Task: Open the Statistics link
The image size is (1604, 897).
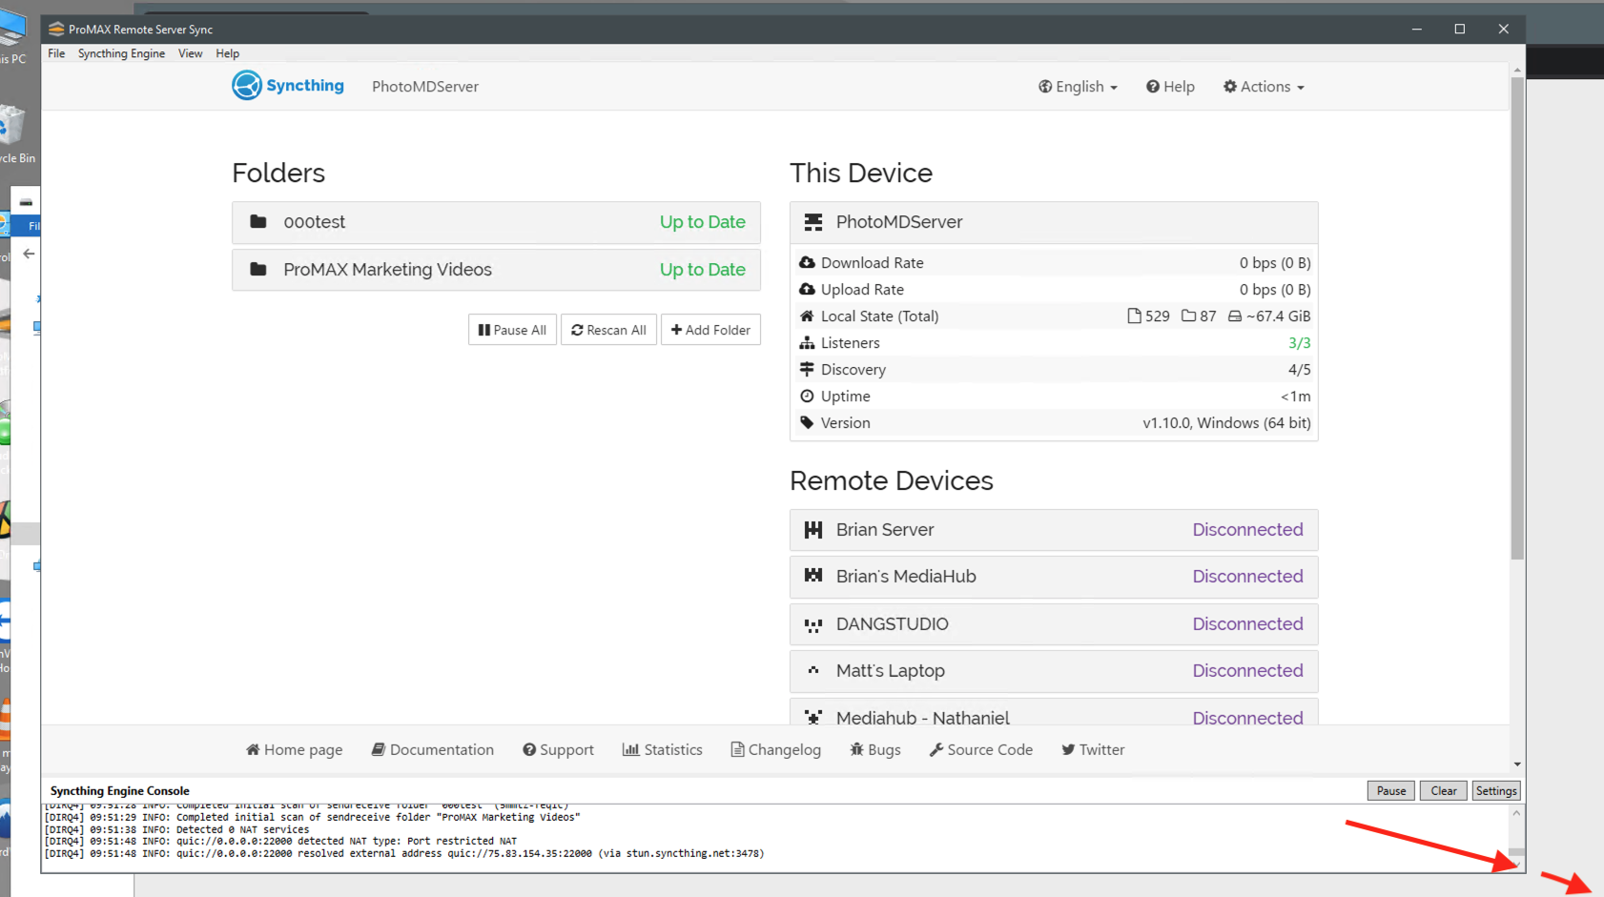Action: pyautogui.click(x=663, y=750)
